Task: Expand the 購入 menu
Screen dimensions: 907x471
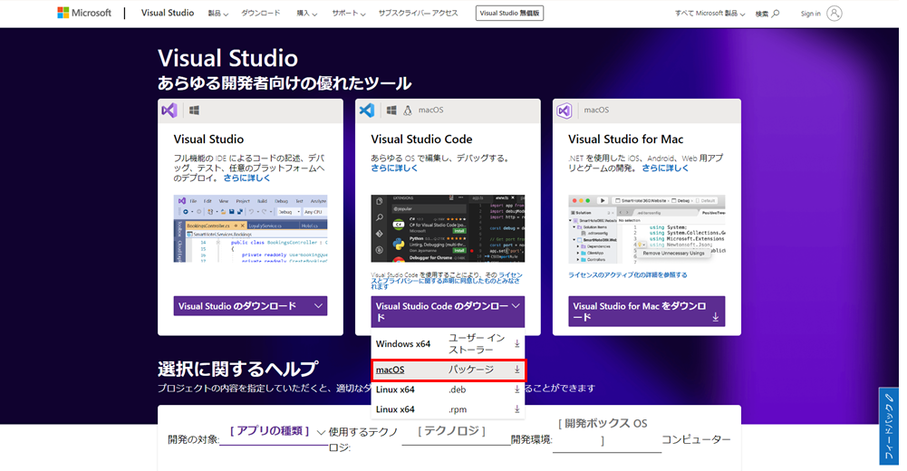Action: [x=306, y=14]
